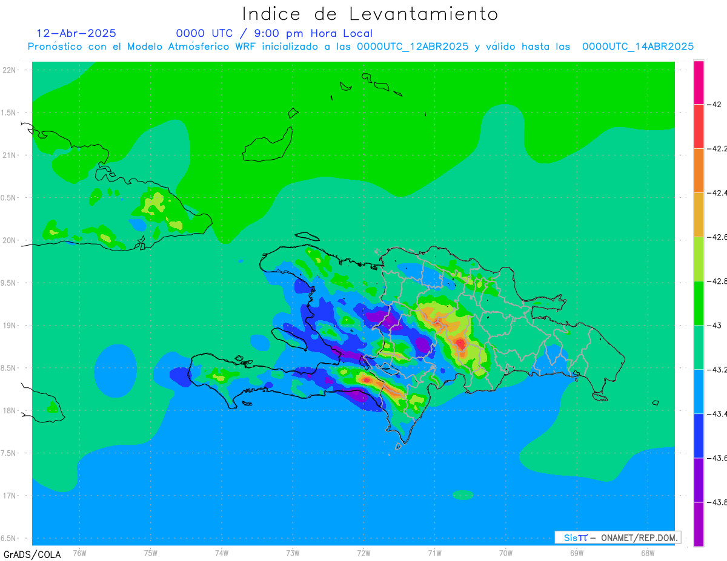Click the '19N' latitude label
727x561 pixels.
click(9, 326)
